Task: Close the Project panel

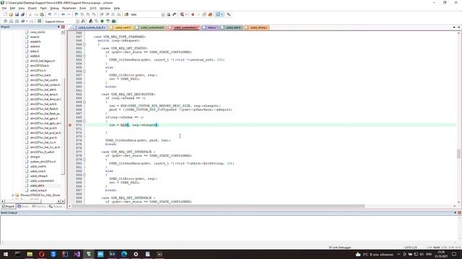Action: (63, 27)
